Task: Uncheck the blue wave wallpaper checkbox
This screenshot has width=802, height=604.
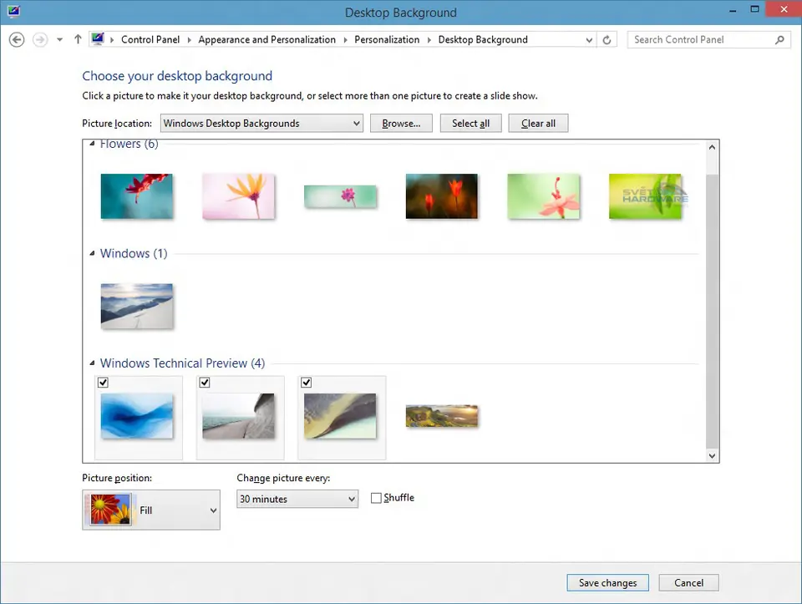Action: point(104,383)
